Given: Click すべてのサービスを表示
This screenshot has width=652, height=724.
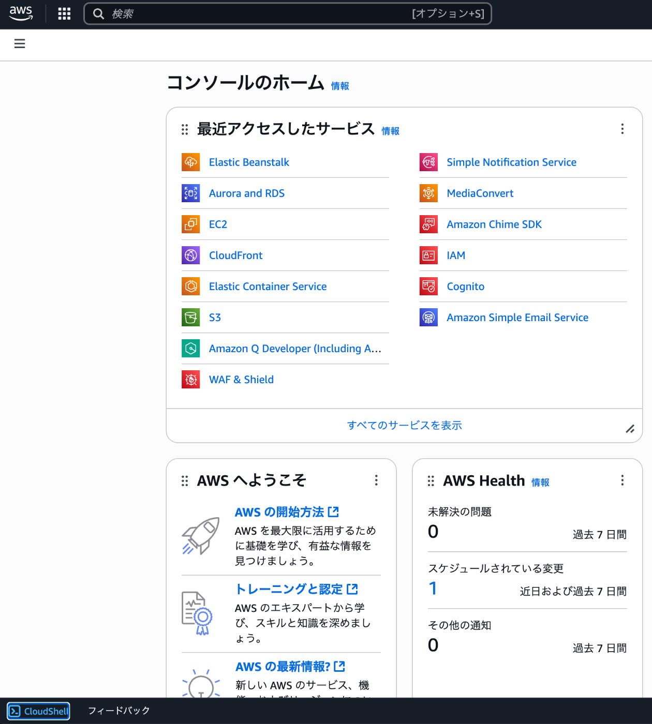Looking at the screenshot, I should pos(404,426).
